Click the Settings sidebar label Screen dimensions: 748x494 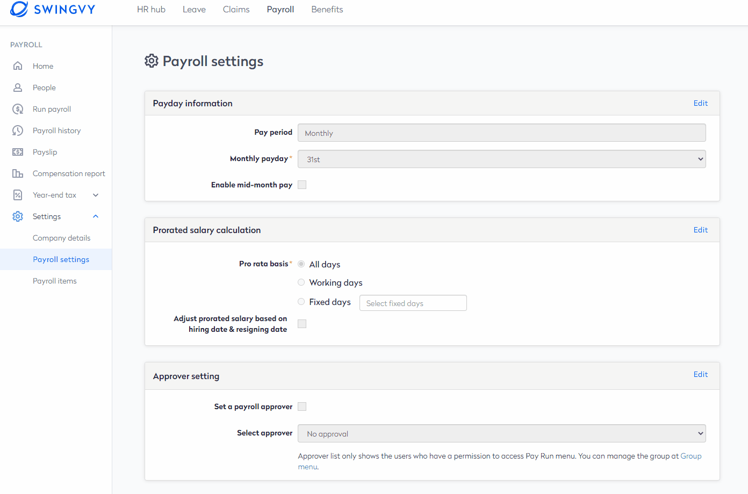(47, 216)
